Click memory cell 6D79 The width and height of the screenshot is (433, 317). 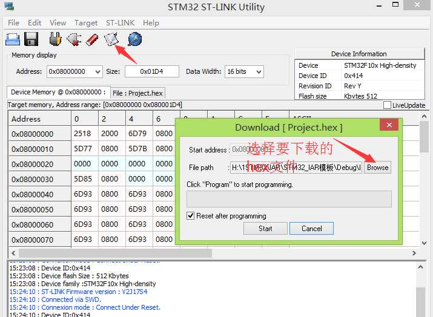click(139, 134)
